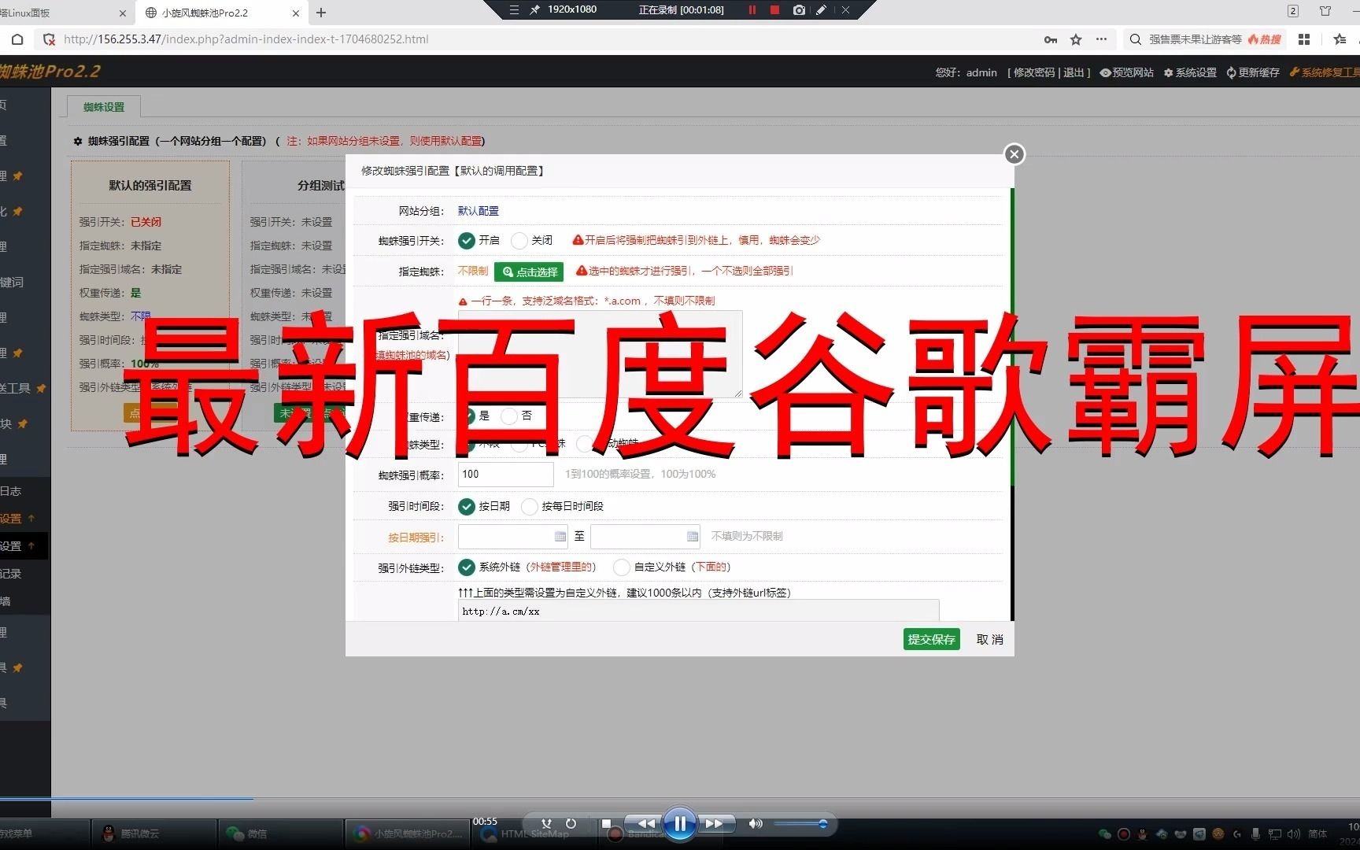The image size is (1360, 850).
Task: Fast forward the media player
Action: (x=715, y=824)
